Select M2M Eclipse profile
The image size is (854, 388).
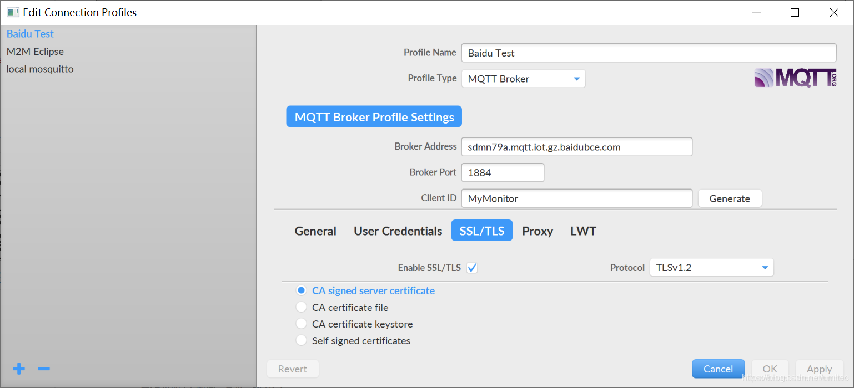(x=35, y=52)
